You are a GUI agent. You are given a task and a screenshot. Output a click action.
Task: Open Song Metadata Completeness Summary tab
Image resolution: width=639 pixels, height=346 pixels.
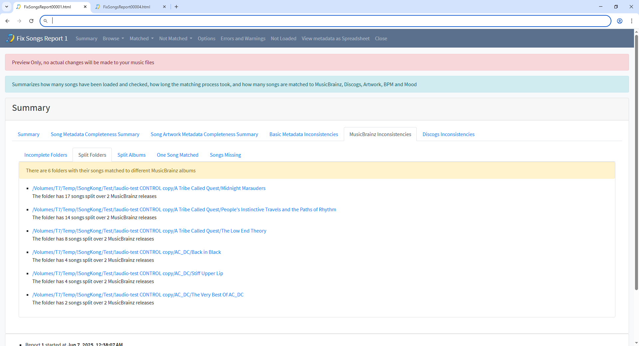pos(95,134)
